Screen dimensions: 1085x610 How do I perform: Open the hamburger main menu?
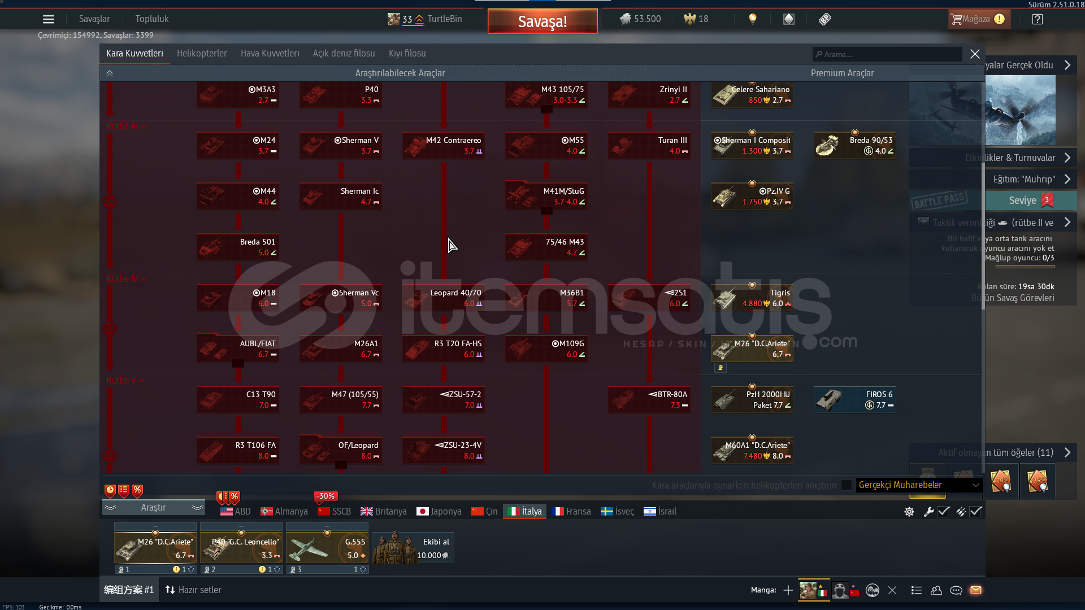(49, 19)
